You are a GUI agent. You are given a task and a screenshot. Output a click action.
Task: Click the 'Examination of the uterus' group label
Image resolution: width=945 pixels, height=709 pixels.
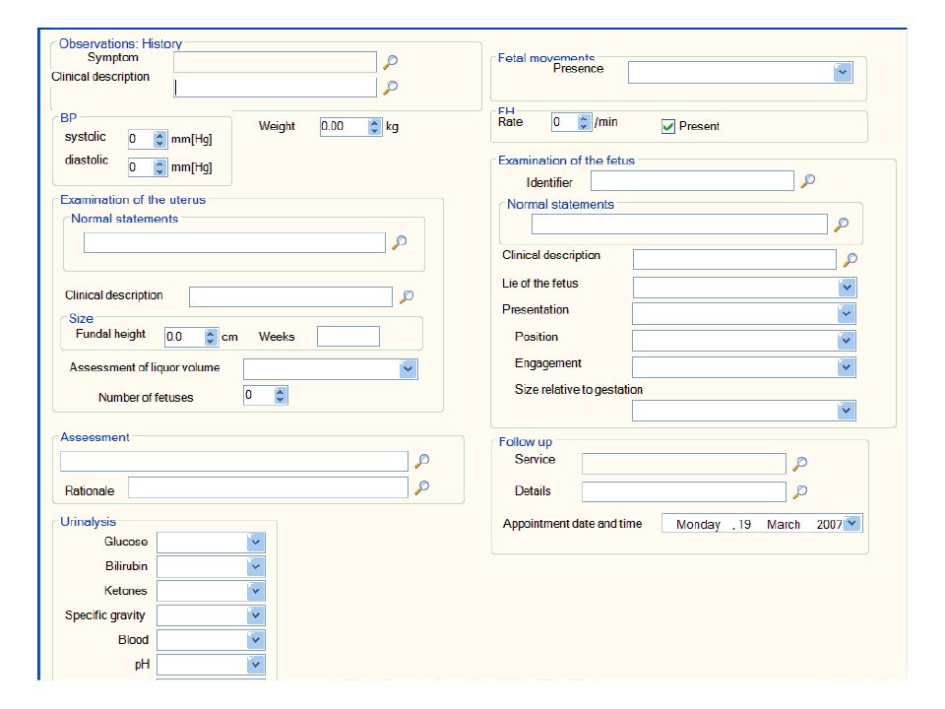tap(133, 200)
